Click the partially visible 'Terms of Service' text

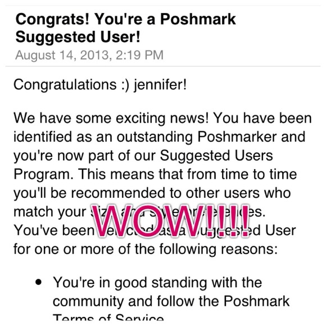pyautogui.click(x=108, y=318)
